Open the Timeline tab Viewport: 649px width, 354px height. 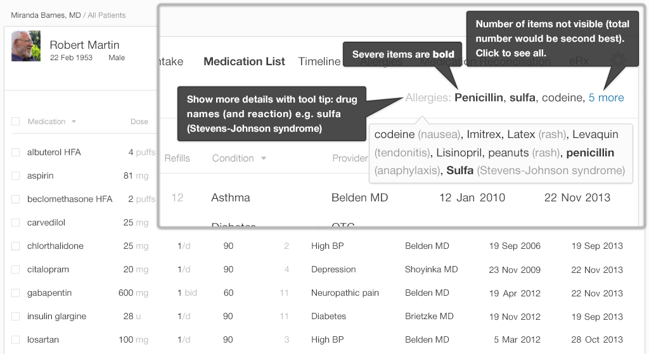coord(319,61)
